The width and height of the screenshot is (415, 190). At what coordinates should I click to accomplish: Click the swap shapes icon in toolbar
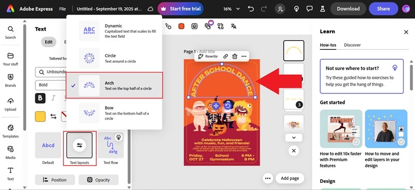pos(220,26)
